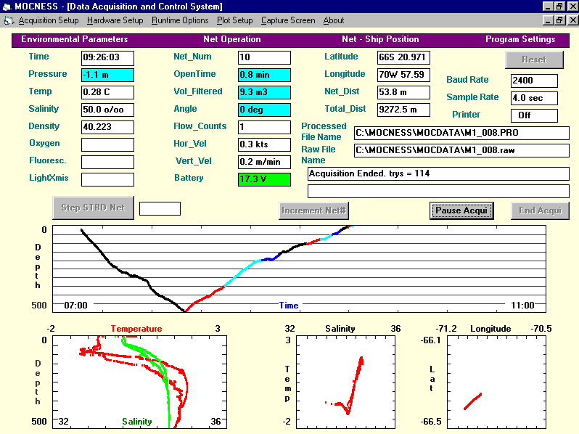This screenshot has width=579, height=434.
Task: Open the Hardware Setup menu
Action: 115,20
